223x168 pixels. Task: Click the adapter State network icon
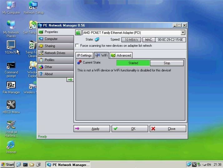(97, 39)
